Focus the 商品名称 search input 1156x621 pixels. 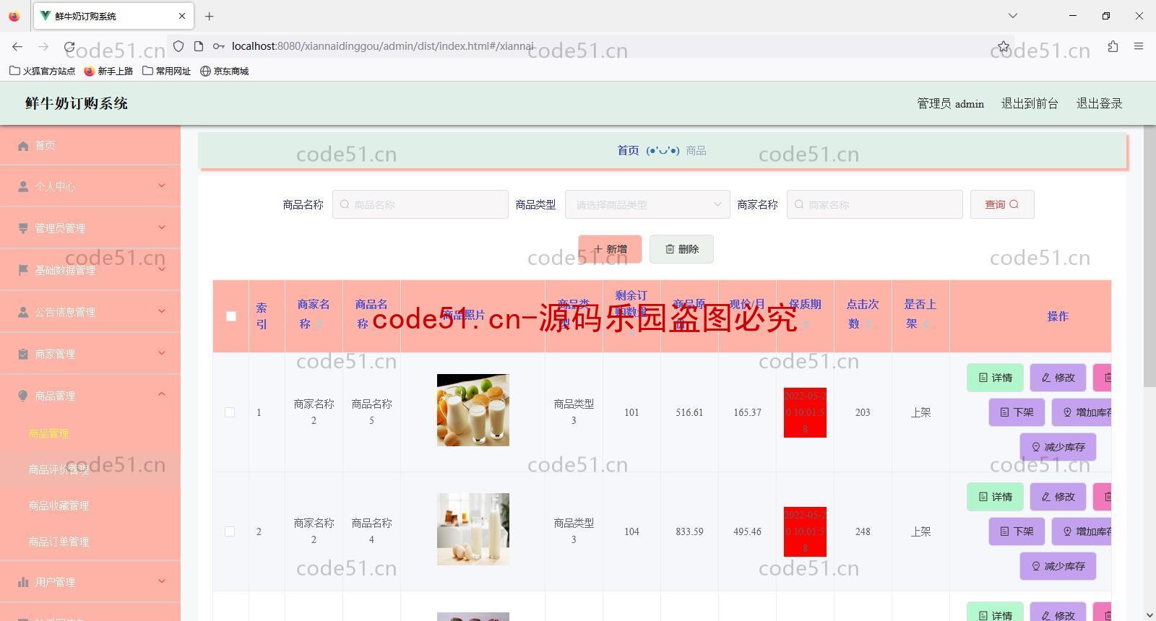click(x=420, y=204)
